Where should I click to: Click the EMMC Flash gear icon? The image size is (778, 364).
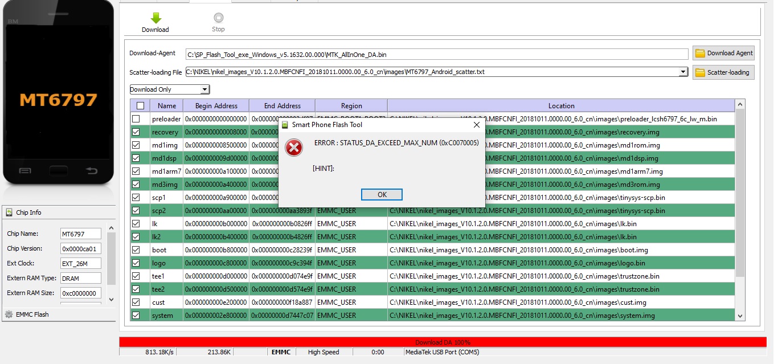[9, 314]
